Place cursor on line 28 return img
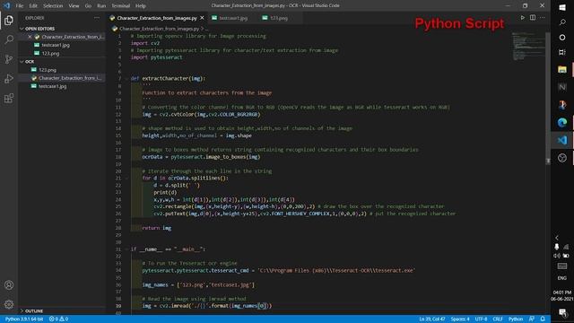 click(157, 228)
